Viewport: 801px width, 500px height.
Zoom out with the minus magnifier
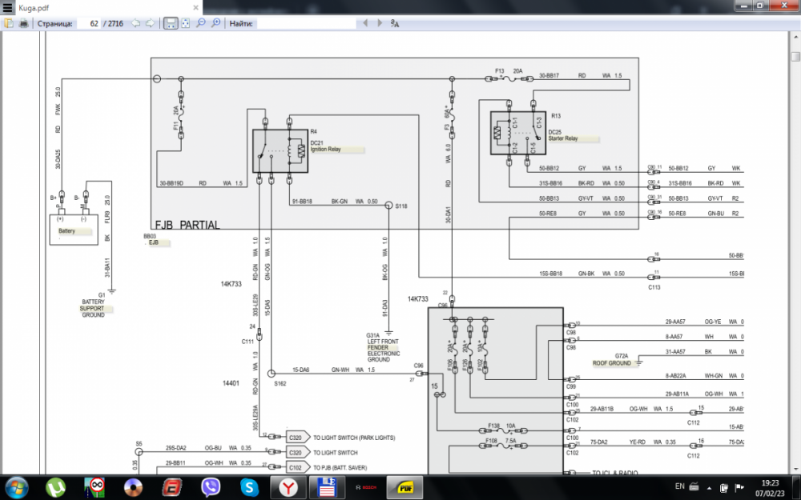pyautogui.click(x=201, y=23)
